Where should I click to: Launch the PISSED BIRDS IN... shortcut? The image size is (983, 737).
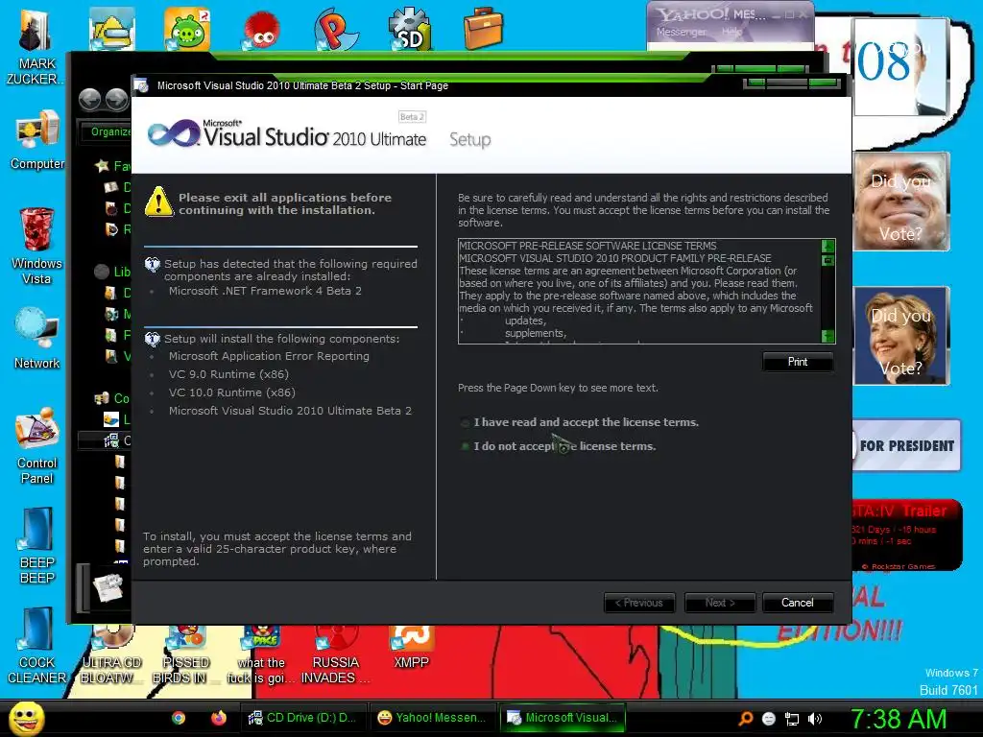click(185, 655)
